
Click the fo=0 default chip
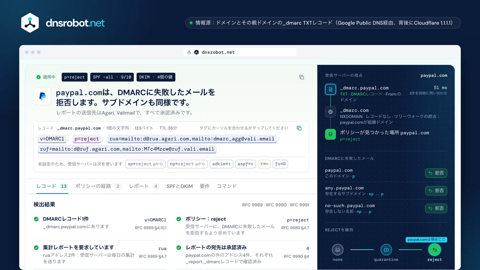(x=280, y=164)
